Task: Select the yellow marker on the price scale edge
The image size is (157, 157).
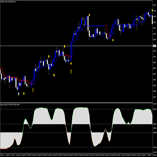Action: 152,10
